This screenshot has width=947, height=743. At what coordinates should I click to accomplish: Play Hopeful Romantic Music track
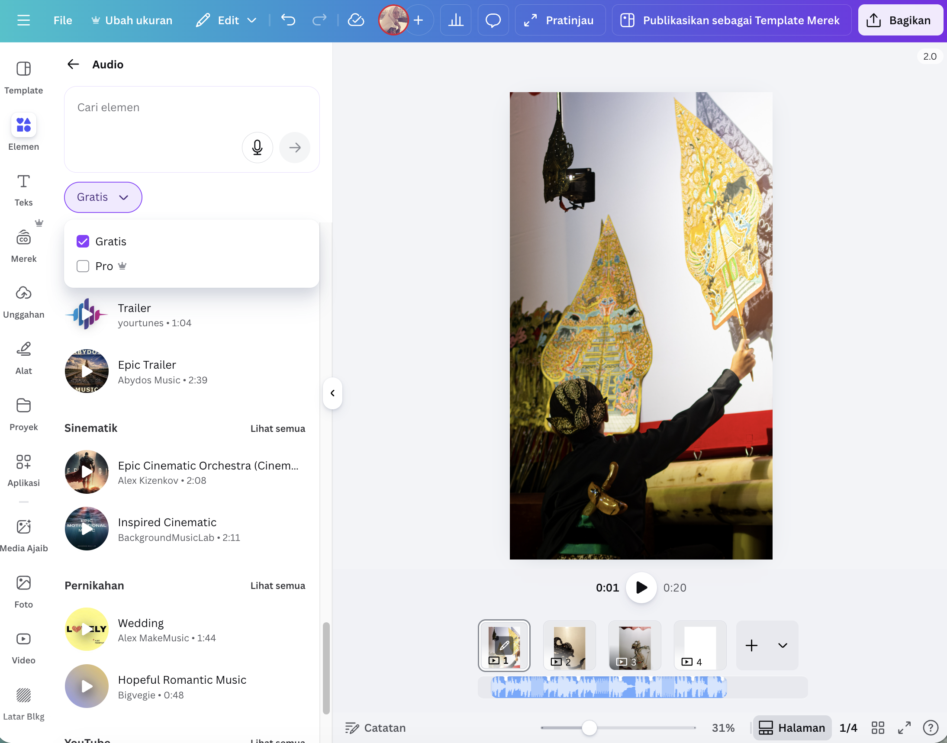click(x=87, y=686)
